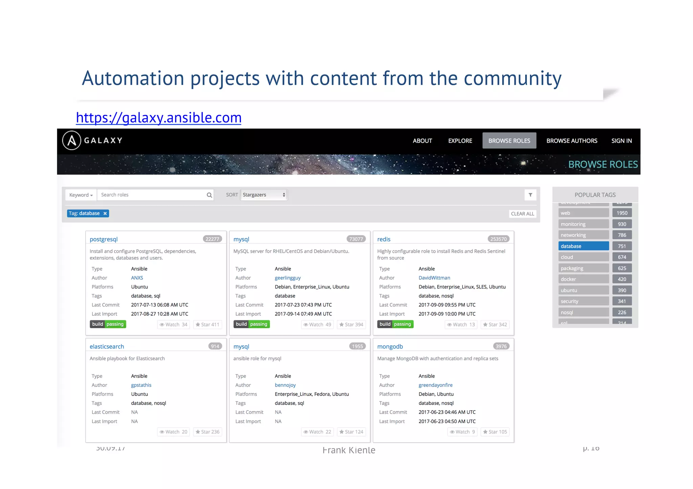Open author gpstathis
Viewport: 693px width, 489px height.
[x=141, y=385]
